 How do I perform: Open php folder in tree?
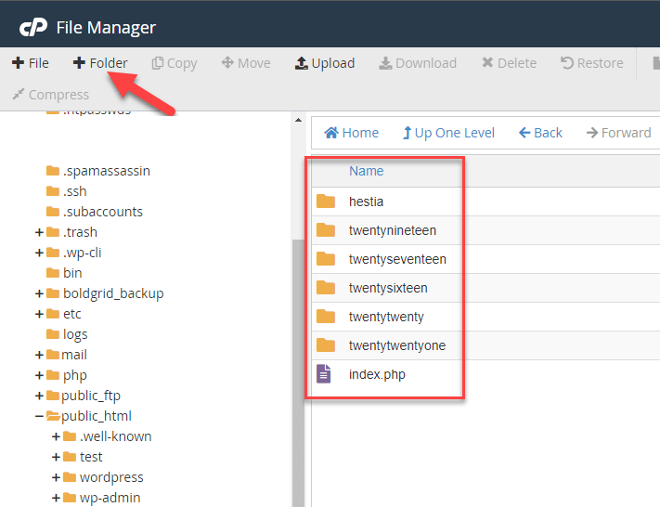click(x=67, y=376)
